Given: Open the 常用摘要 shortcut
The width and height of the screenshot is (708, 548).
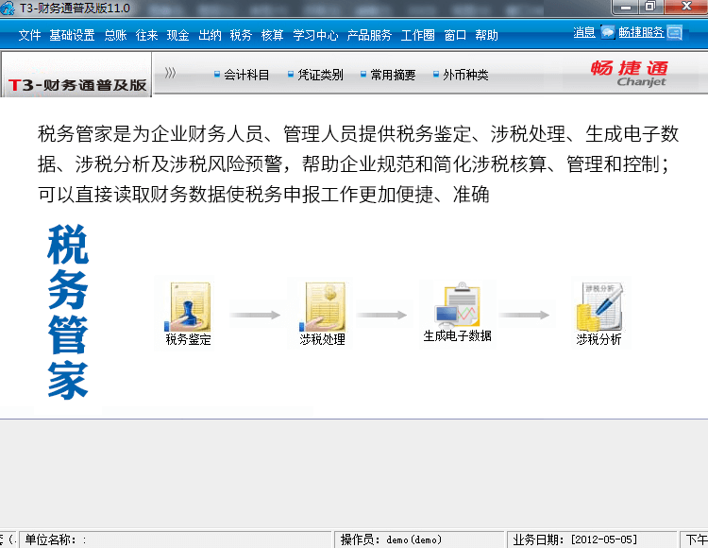Looking at the screenshot, I should click(x=388, y=75).
